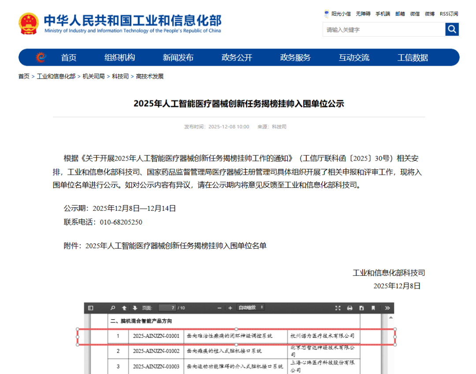Open the PDF find search icon
The image size is (476, 374).
point(113,308)
